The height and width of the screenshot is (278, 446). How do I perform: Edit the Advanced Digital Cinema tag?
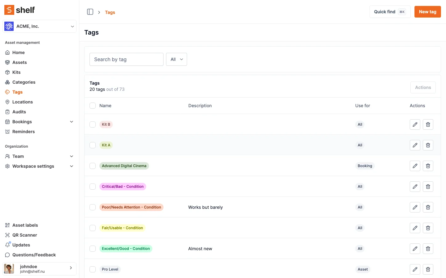(415, 166)
